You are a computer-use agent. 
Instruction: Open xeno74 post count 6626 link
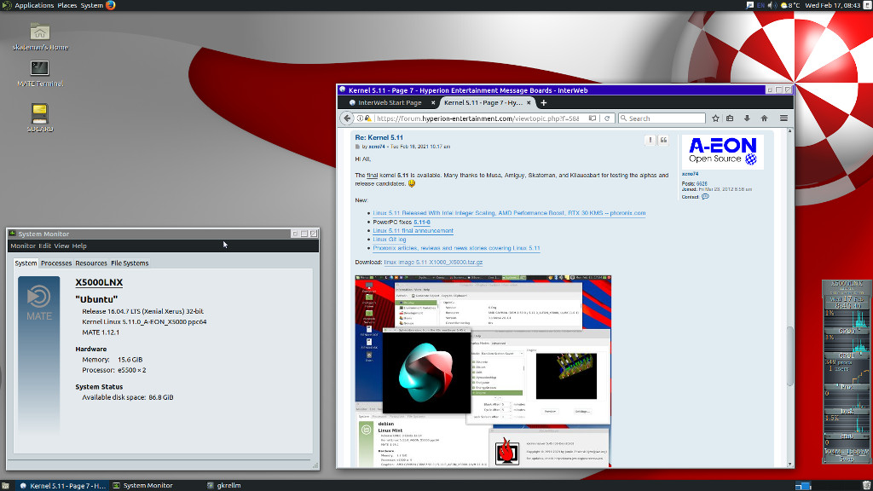[x=702, y=184]
